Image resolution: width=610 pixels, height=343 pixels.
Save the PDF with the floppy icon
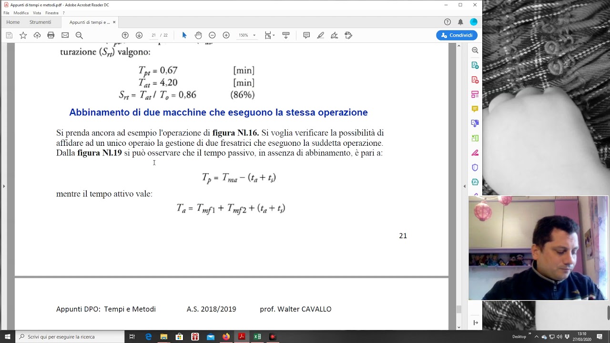(x=9, y=35)
